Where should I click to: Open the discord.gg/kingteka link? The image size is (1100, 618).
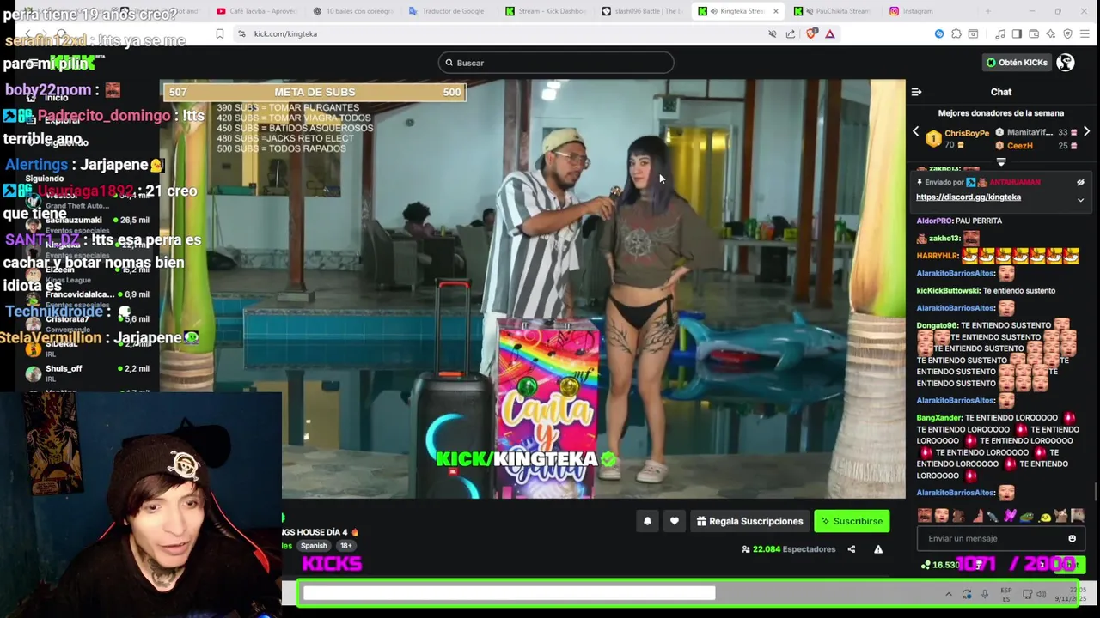[969, 197]
